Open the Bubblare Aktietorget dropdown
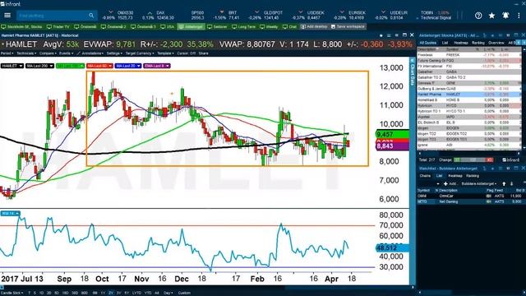Viewport: 526px width, 296px height. click(479, 184)
